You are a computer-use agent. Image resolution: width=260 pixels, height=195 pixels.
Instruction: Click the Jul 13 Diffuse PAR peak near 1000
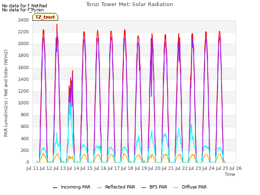click(69, 102)
